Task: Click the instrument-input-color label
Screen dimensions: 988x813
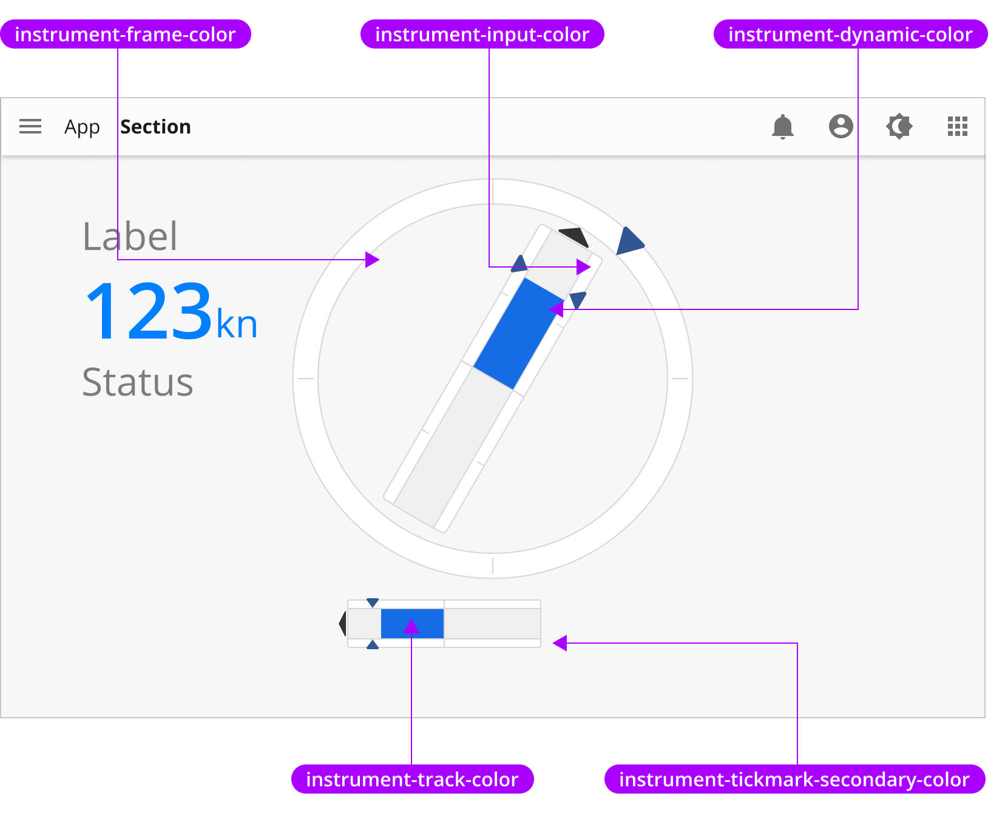Action: pyautogui.click(x=482, y=34)
